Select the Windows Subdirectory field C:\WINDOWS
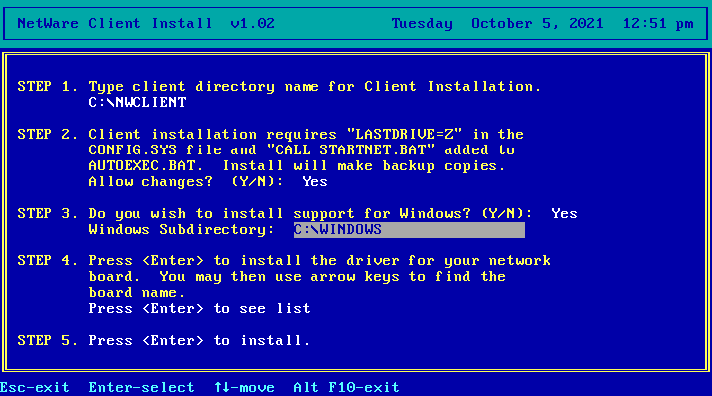The image size is (712, 396). click(409, 230)
